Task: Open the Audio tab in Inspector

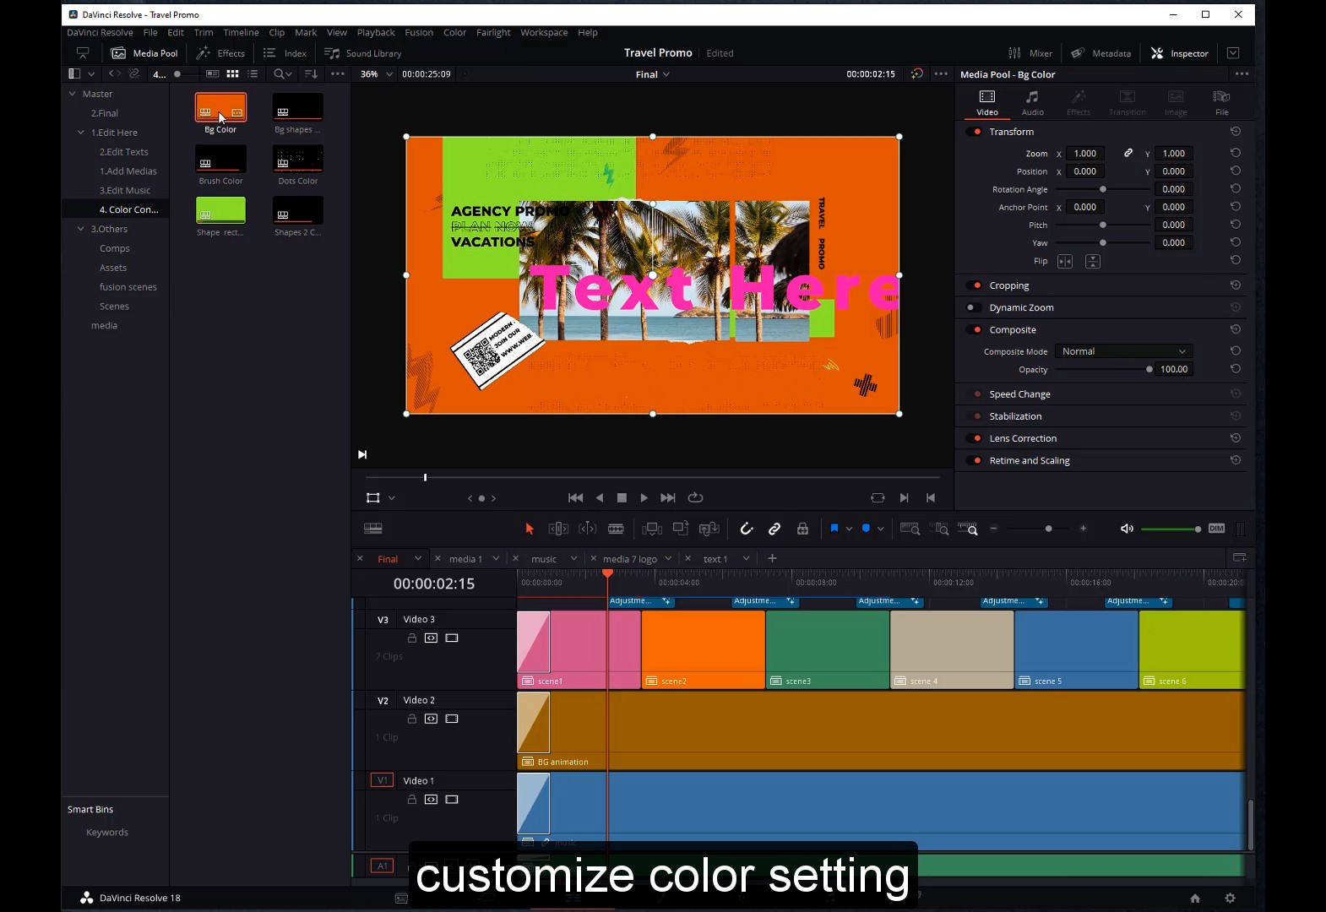Action: click(1032, 102)
